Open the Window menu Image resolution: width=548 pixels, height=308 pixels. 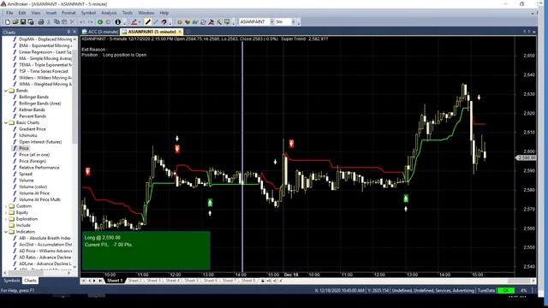click(146, 13)
